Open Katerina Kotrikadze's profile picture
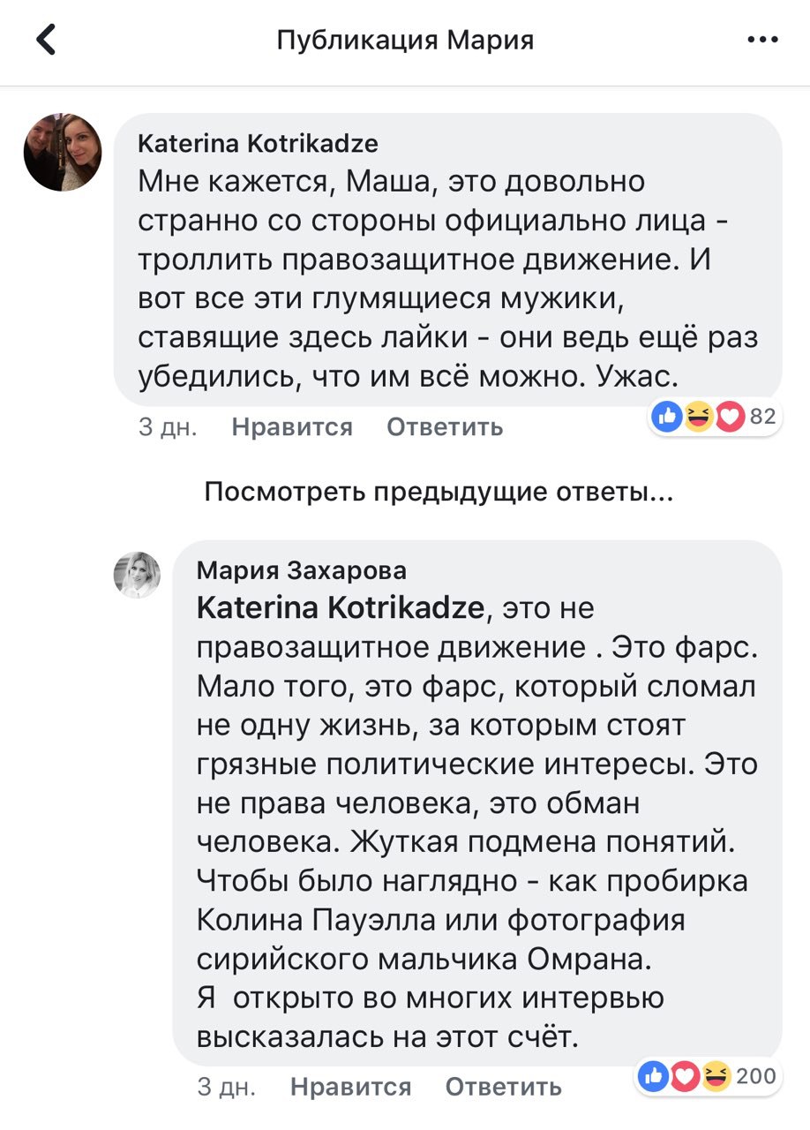This screenshot has height=1130, width=810. pyautogui.click(x=62, y=153)
